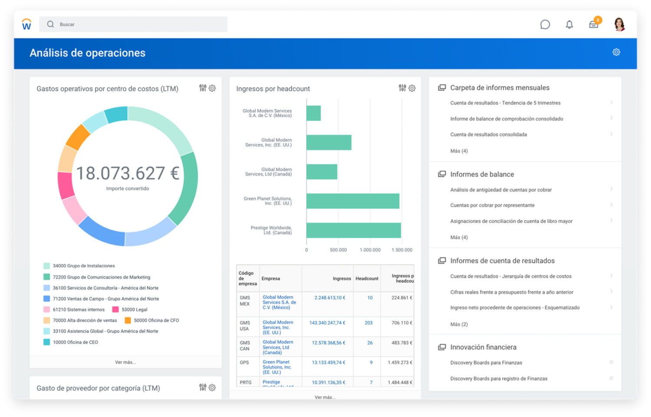The height and width of the screenshot is (417, 651).
Task: Open the inbox tray with badge
Action: 594,24
